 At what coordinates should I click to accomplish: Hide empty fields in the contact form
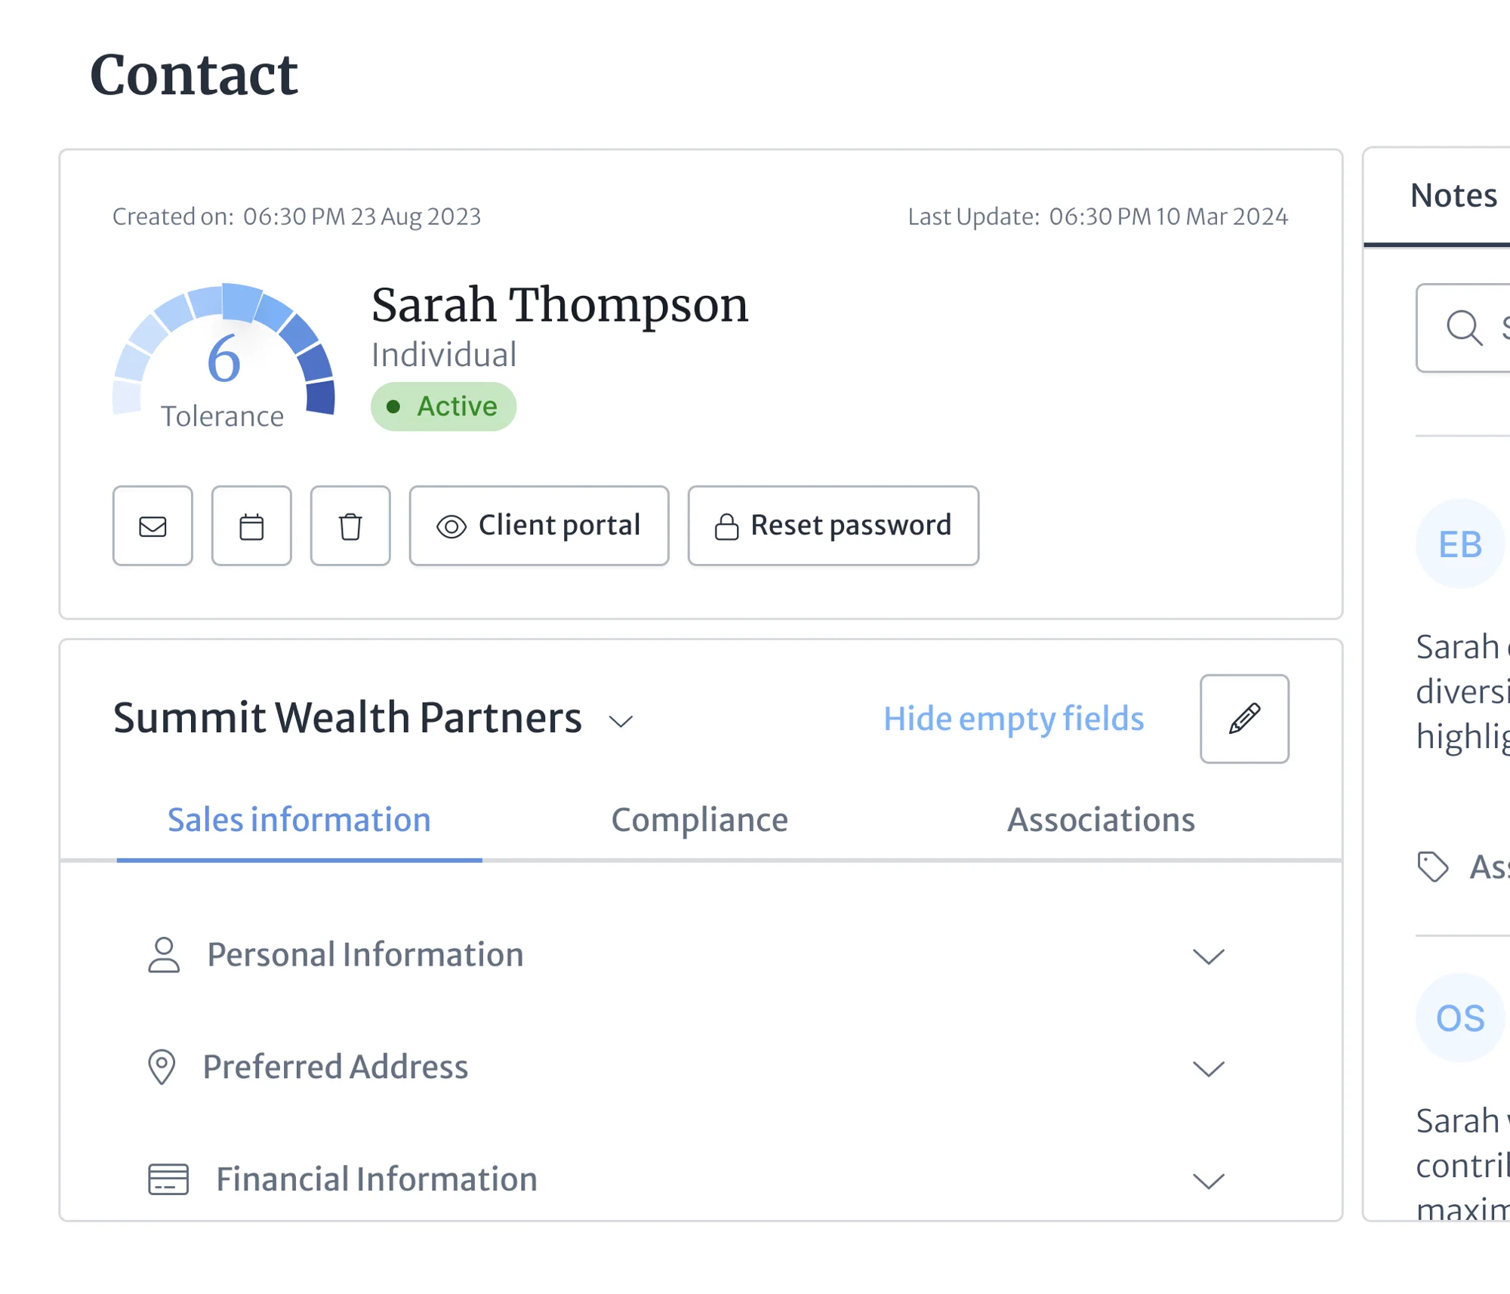click(1013, 719)
